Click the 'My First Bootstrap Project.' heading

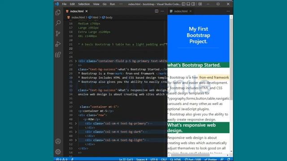pyautogui.click(x=198, y=35)
